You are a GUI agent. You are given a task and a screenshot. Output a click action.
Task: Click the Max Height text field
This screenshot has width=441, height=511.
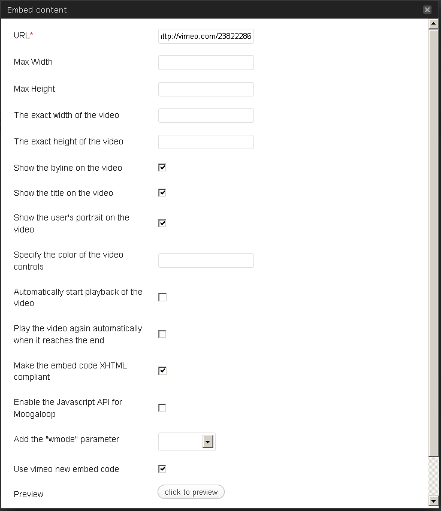click(206, 89)
